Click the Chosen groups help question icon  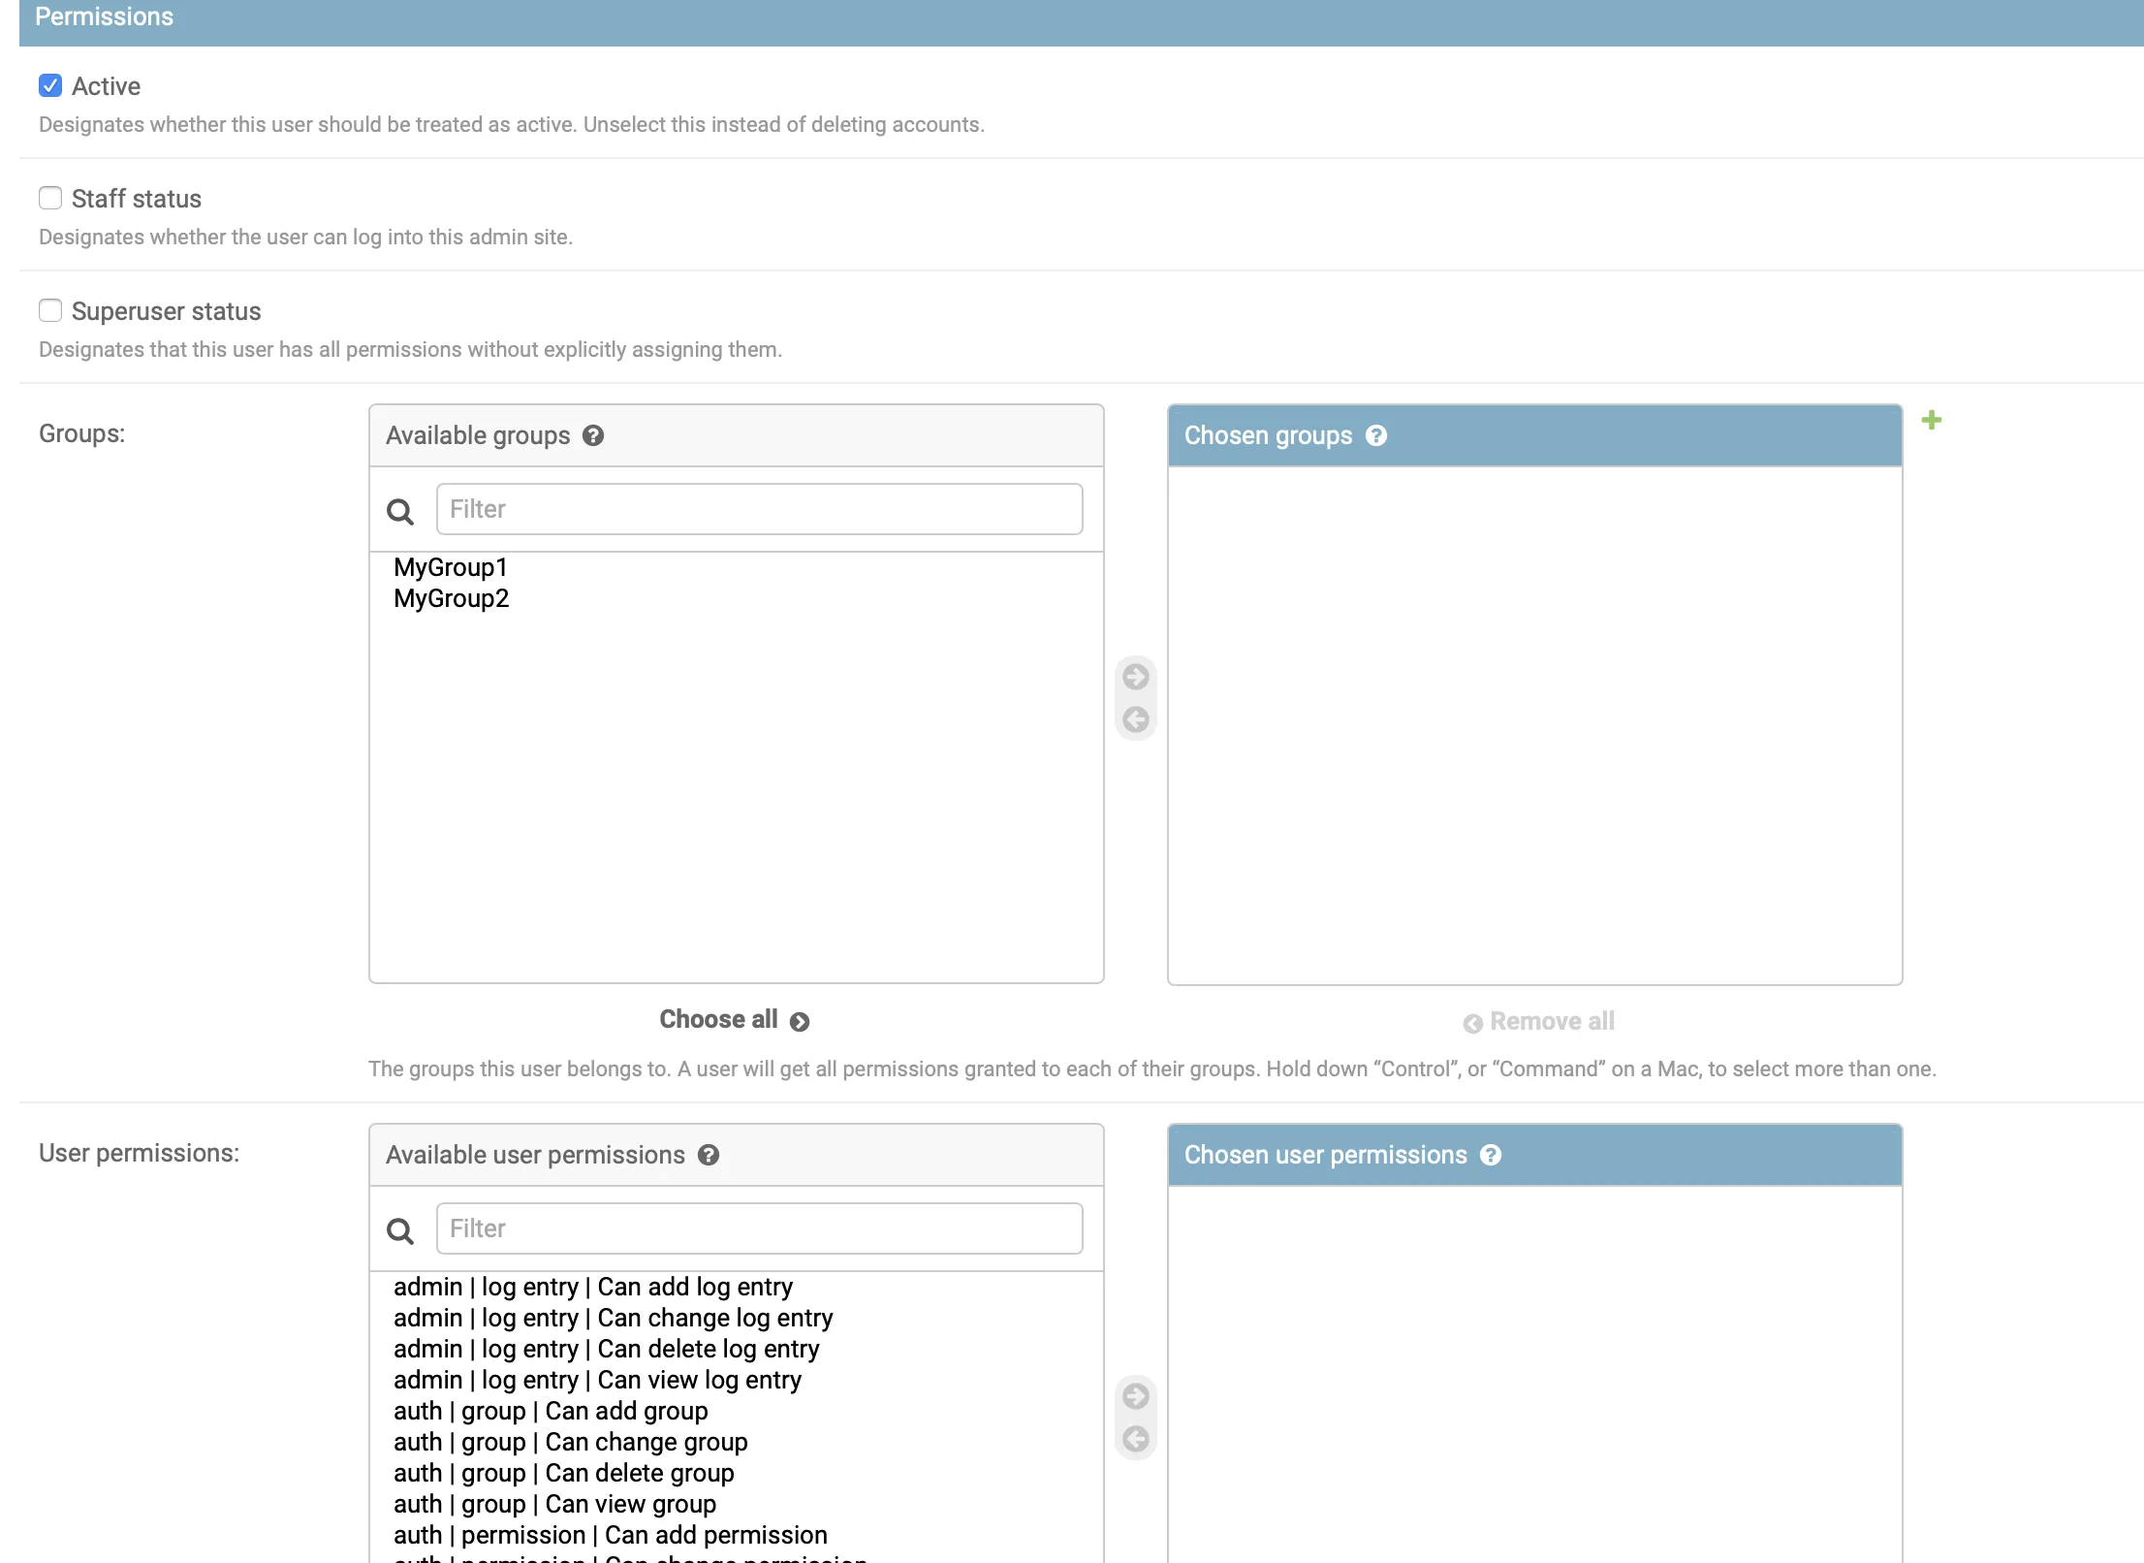1375,435
